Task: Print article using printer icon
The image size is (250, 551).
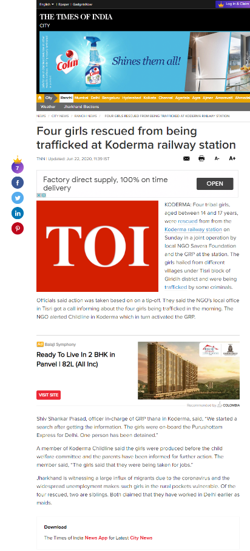Action: click(x=201, y=158)
